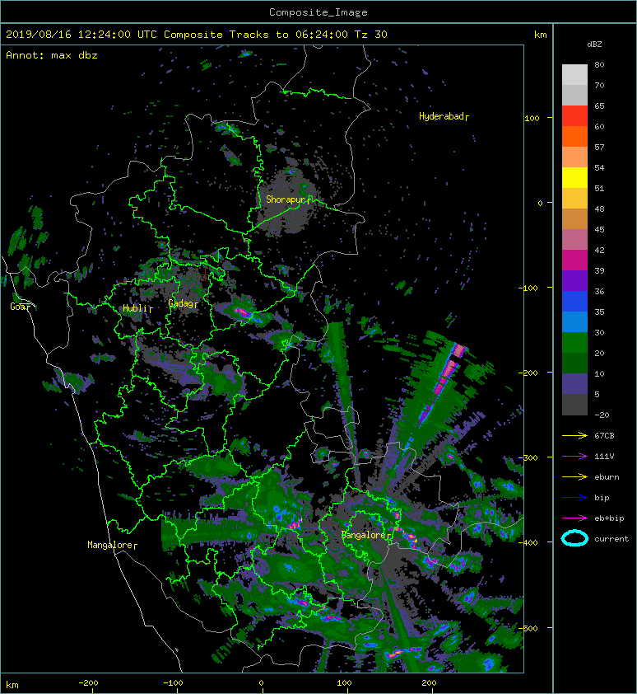This screenshot has height=694, width=637.
Task: Click the 39 dBZ purple color swatch
Action: click(574, 280)
